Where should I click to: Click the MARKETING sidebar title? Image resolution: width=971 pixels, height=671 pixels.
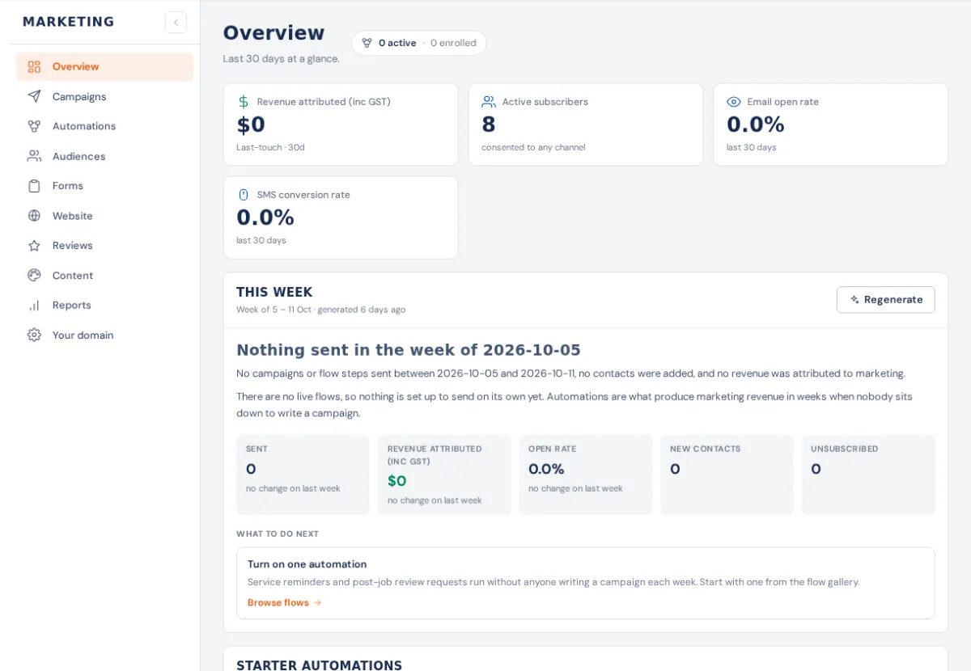(68, 22)
